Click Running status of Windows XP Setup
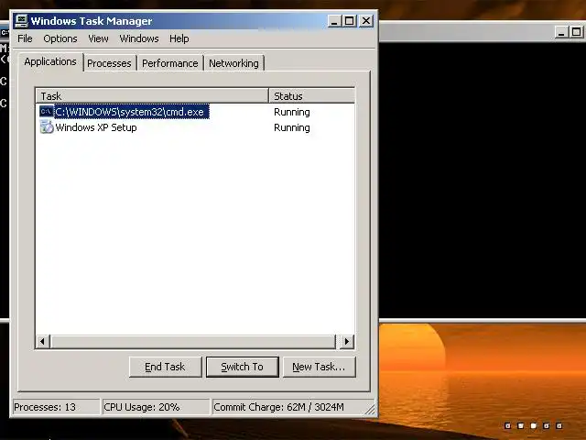 click(292, 127)
